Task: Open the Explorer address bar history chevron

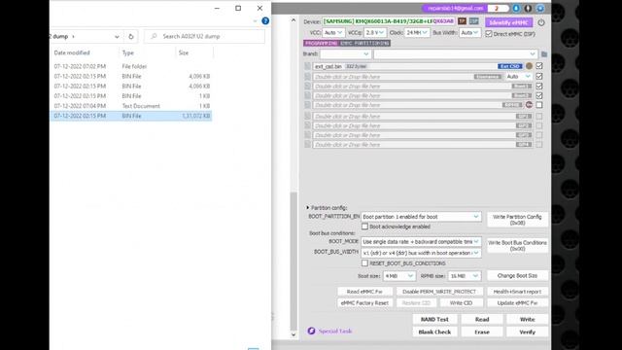Action: point(117,37)
